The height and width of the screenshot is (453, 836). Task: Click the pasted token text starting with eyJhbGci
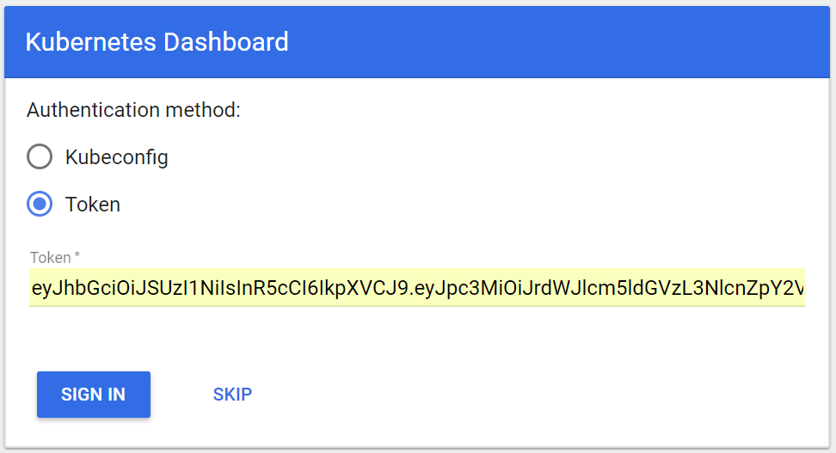(x=258, y=289)
